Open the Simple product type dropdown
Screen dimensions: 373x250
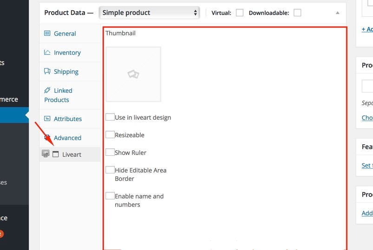pos(150,13)
